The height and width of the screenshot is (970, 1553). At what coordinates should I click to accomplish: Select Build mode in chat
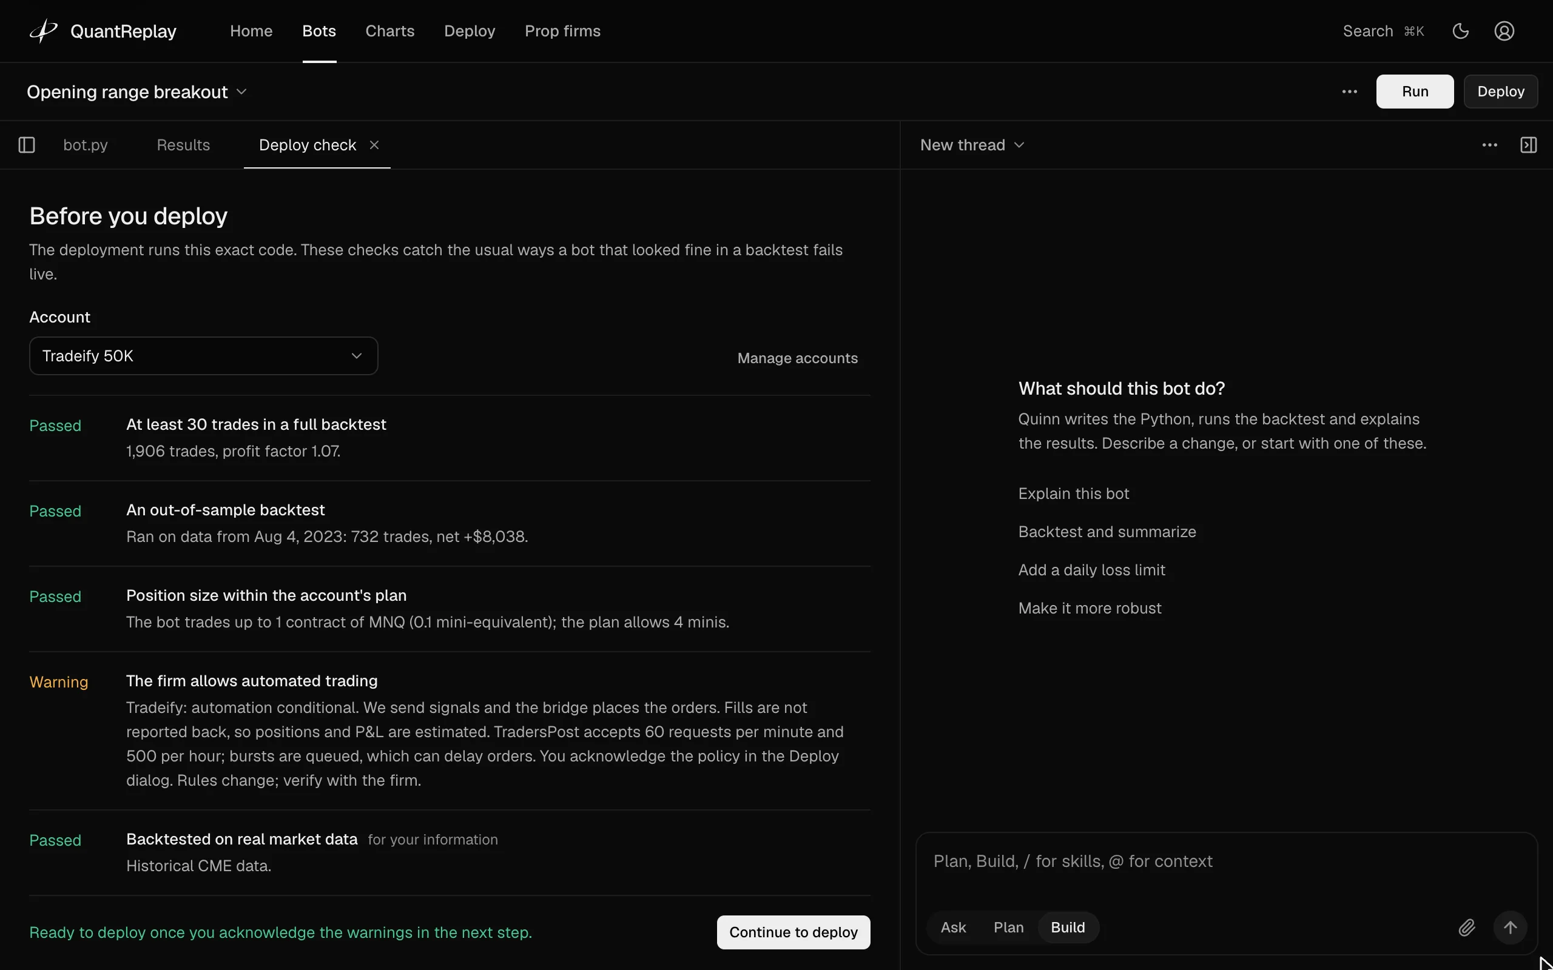point(1068,928)
